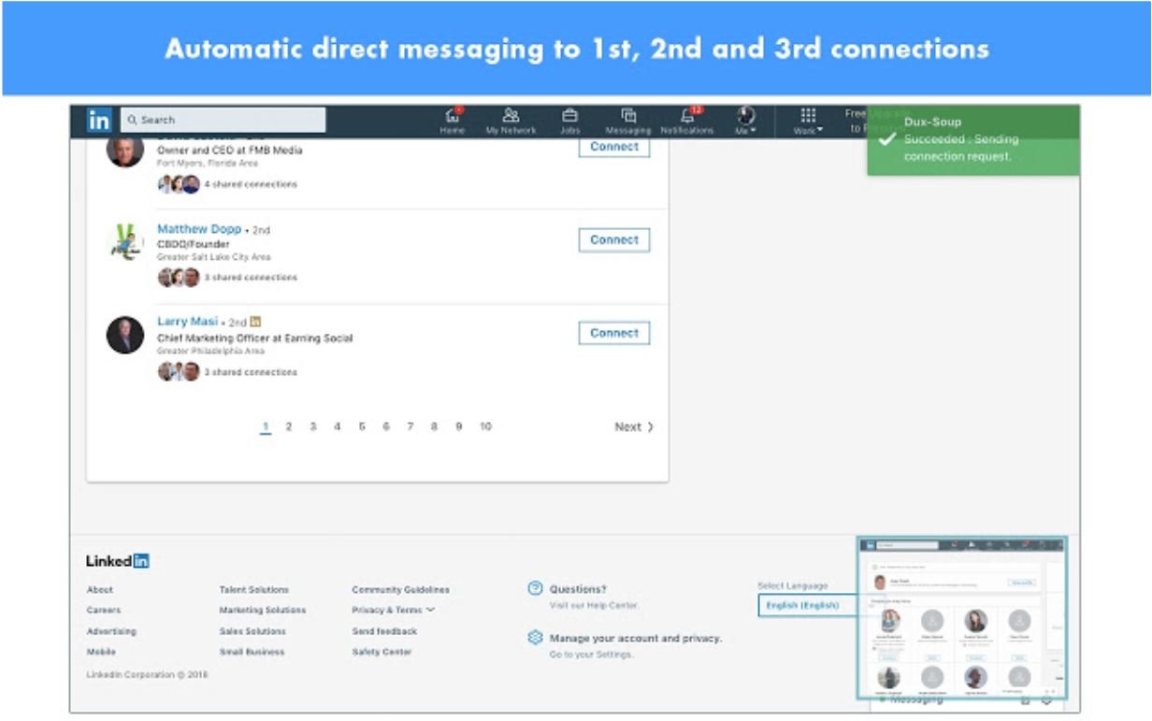Viewport: 1152px width, 721px height.
Task: Open the English language selector
Action: (807, 605)
